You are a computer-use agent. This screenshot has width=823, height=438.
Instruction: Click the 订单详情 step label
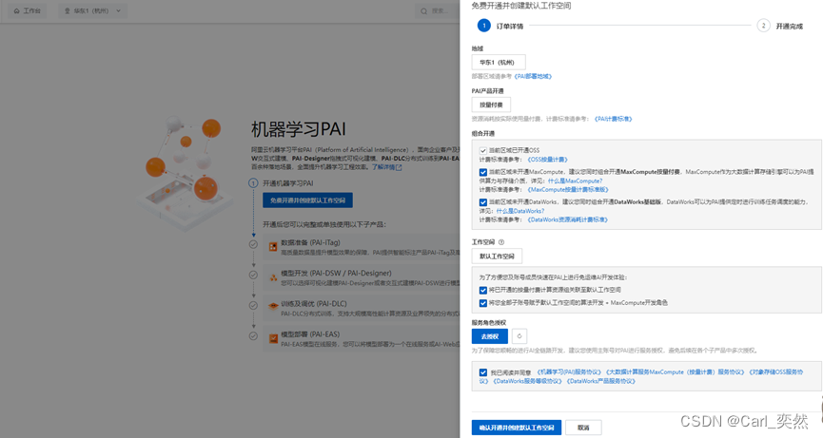pyautogui.click(x=510, y=27)
